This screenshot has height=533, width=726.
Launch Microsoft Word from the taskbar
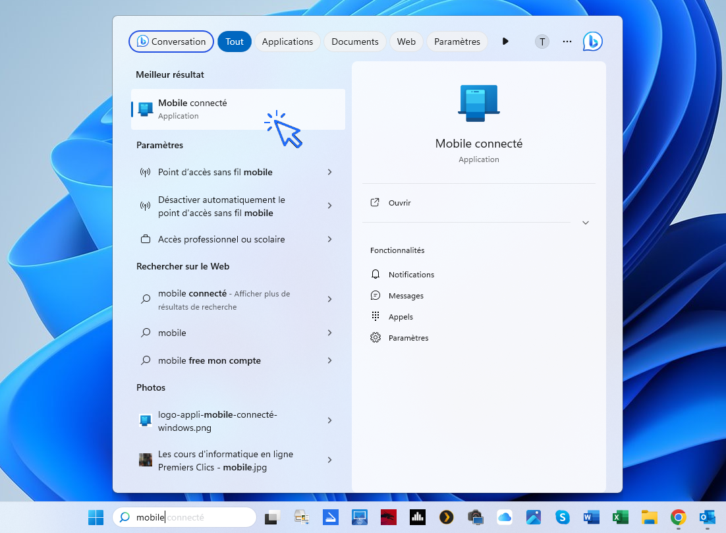[591, 517]
